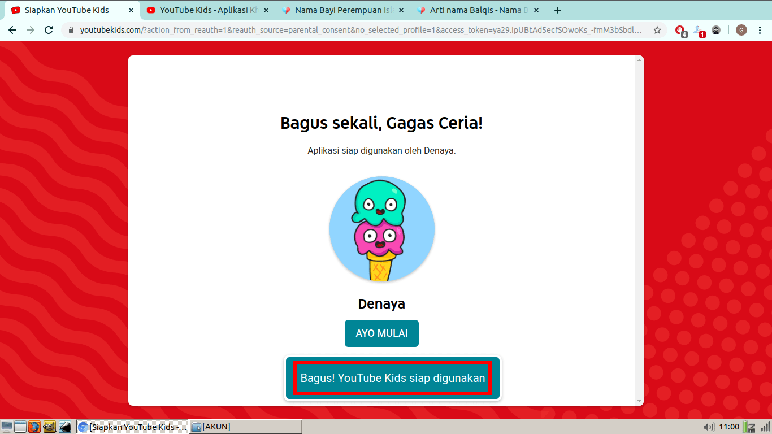The height and width of the screenshot is (434, 772).
Task: Close the YouTube Kids - Aplikasi tab
Action: [x=266, y=10]
